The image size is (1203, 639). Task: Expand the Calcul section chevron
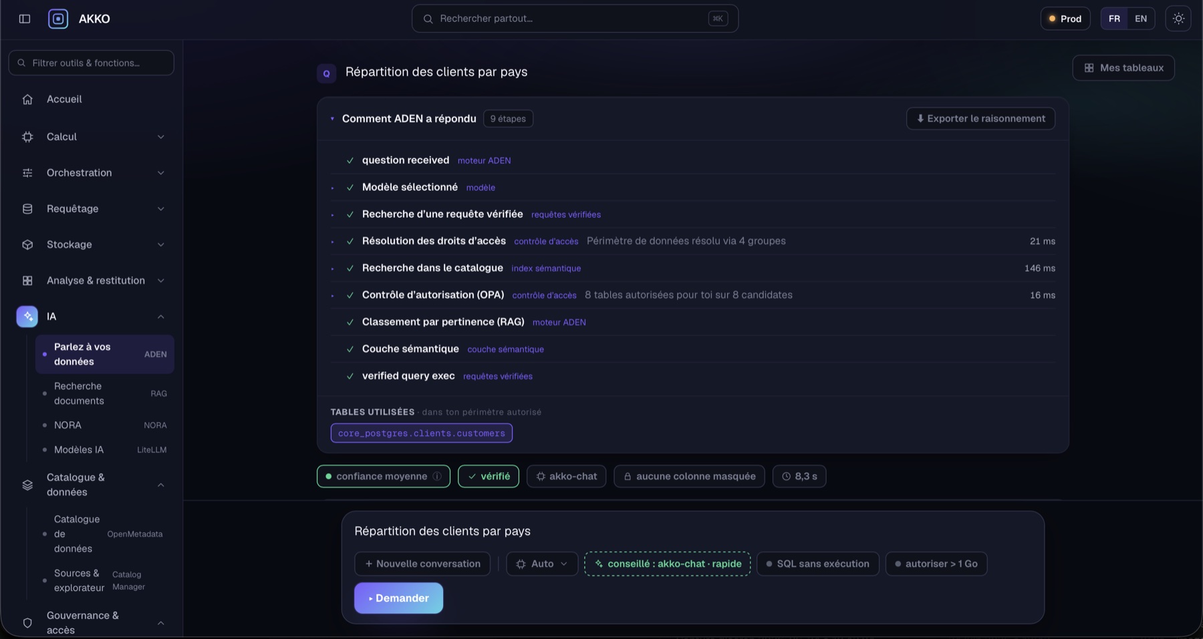click(x=161, y=137)
